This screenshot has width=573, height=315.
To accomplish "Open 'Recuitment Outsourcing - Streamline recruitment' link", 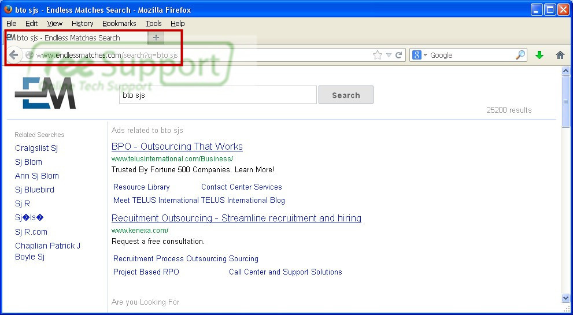I will click(x=236, y=218).
